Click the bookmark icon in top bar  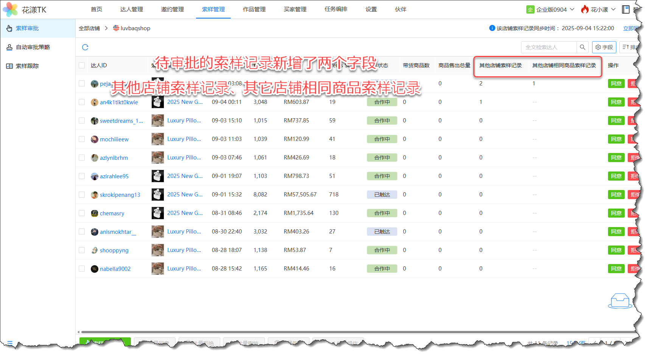[x=626, y=9]
